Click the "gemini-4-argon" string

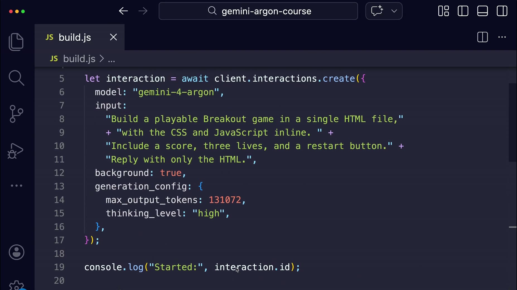(176, 92)
